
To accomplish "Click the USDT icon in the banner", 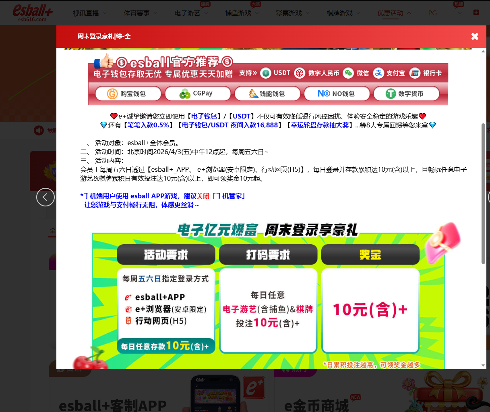I will point(266,73).
